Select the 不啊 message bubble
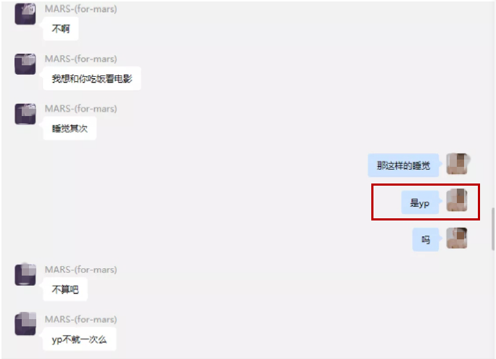 click(x=61, y=29)
